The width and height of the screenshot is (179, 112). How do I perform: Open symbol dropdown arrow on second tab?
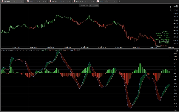[x=35, y=1]
